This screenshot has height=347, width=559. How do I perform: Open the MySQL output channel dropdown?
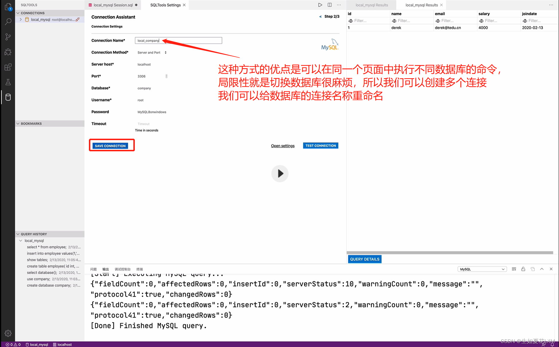point(482,269)
